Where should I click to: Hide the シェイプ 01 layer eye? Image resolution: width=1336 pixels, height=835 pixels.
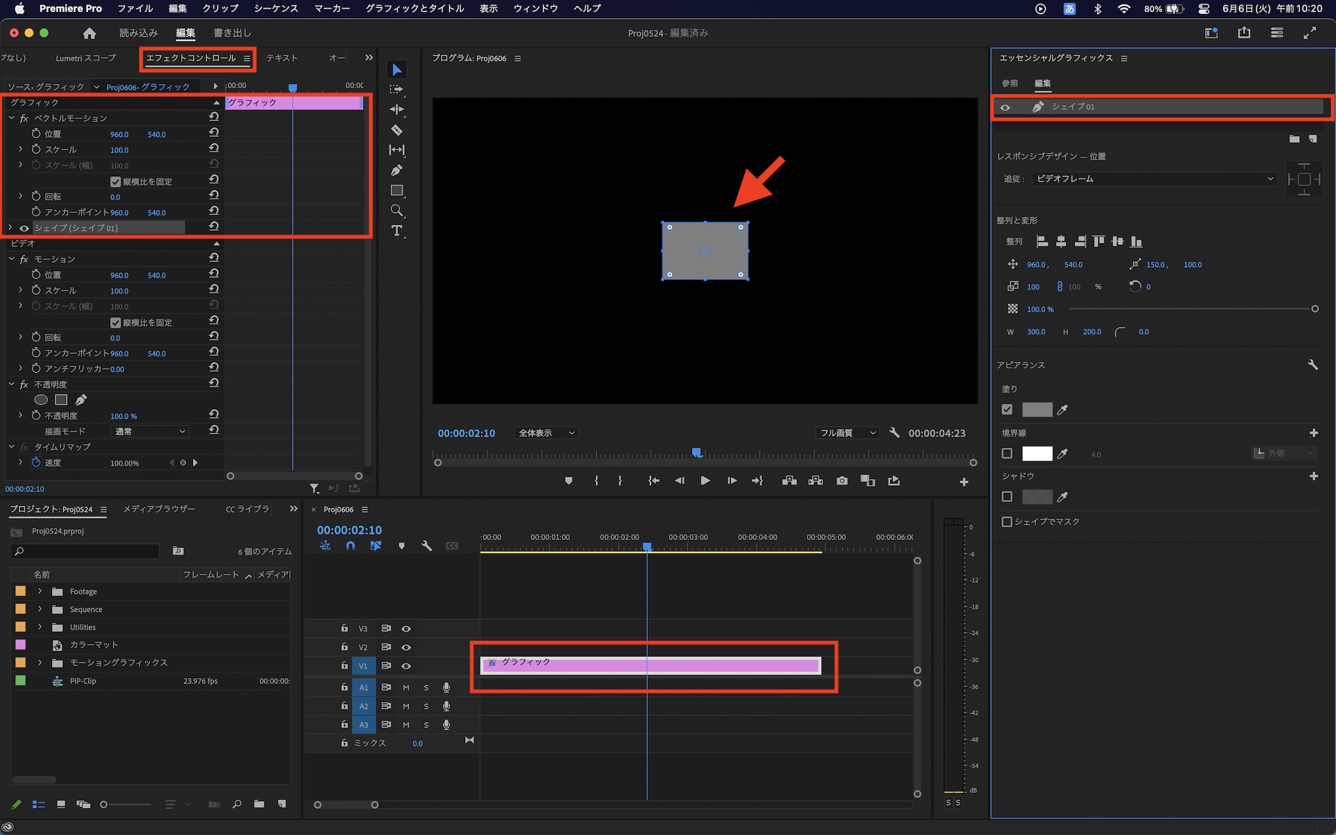coord(1005,107)
